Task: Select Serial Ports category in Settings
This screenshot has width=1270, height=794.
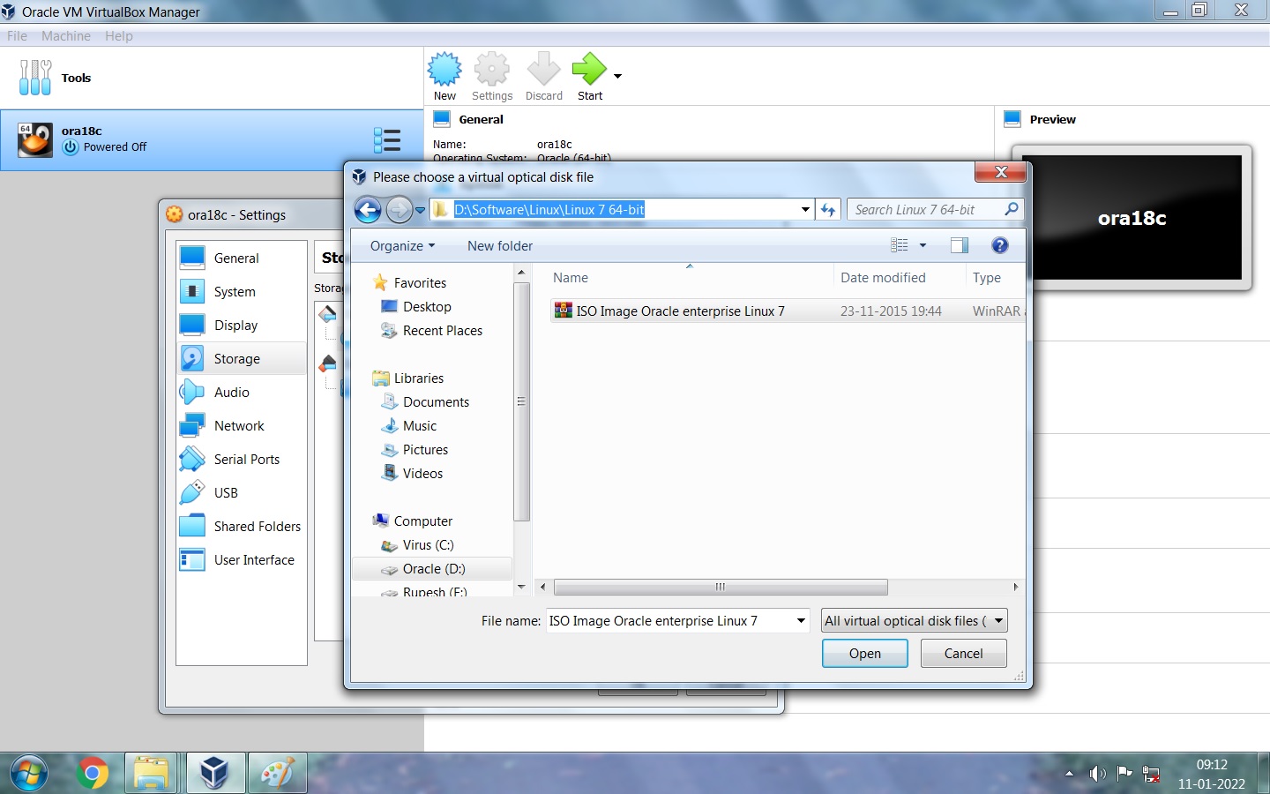Action: click(x=242, y=459)
